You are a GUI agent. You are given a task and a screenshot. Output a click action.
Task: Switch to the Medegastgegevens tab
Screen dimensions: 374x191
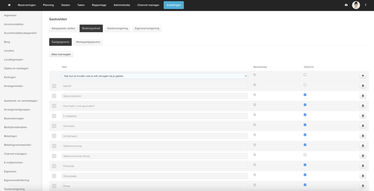pyautogui.click(x=88, y=42)
